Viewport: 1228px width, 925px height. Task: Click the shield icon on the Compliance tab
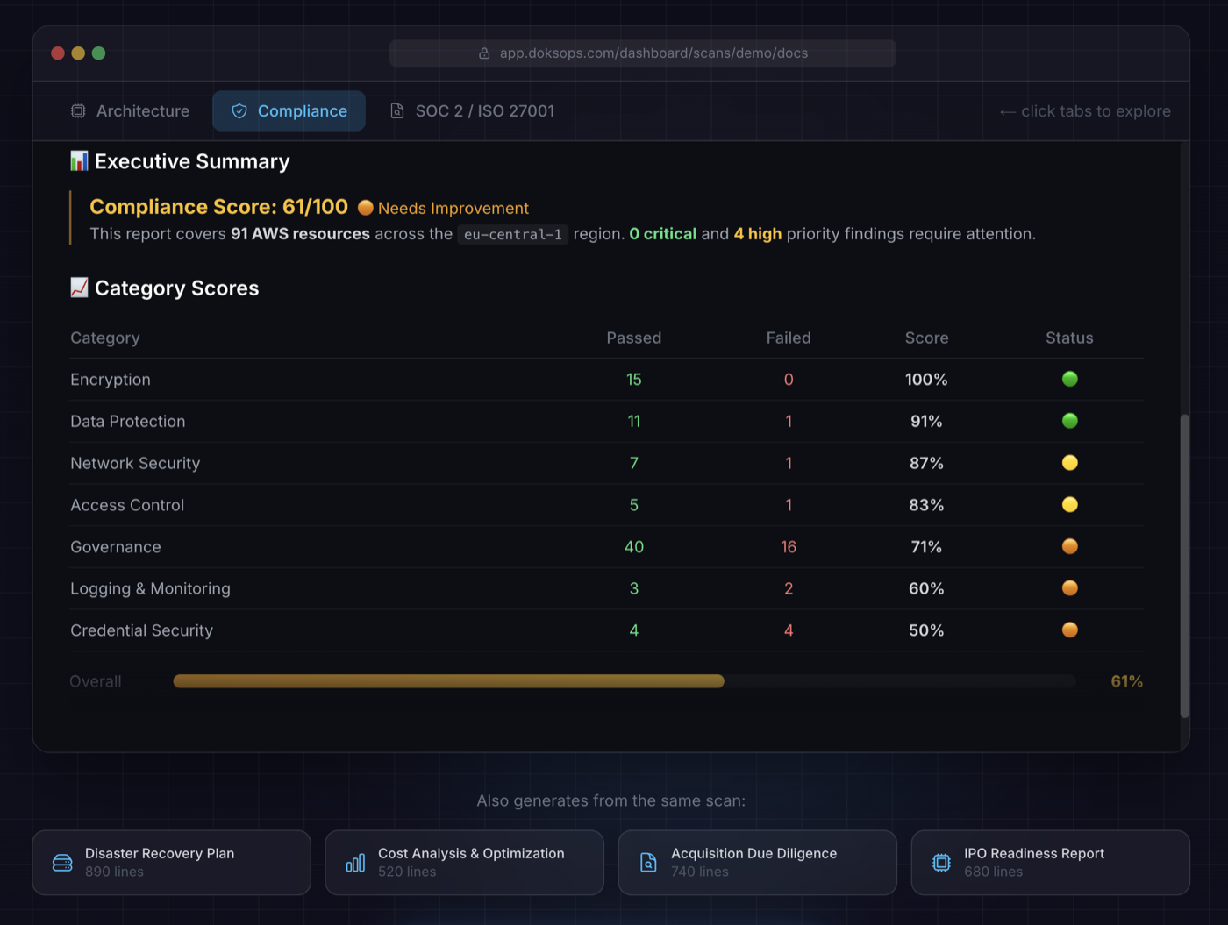pyautogui.click(x=239, y=110)
